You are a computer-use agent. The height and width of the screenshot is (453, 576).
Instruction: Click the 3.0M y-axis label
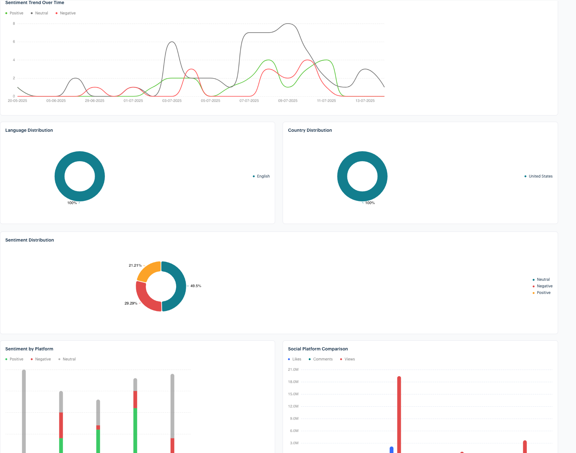pyautogui.click(x=294, y=443)
